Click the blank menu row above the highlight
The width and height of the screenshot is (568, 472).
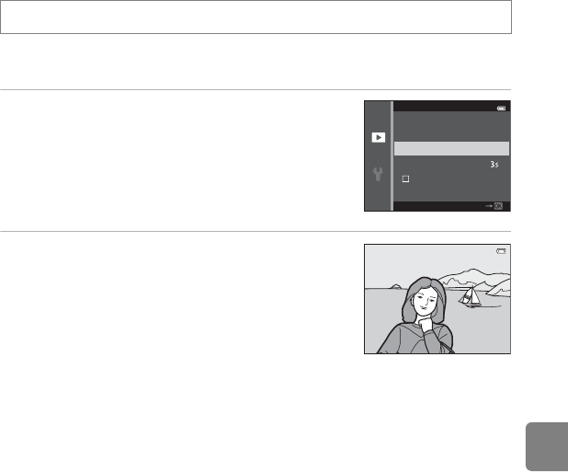point(451,133)
